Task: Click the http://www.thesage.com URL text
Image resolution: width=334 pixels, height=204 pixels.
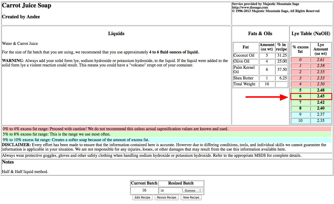Action: (250, 7)
